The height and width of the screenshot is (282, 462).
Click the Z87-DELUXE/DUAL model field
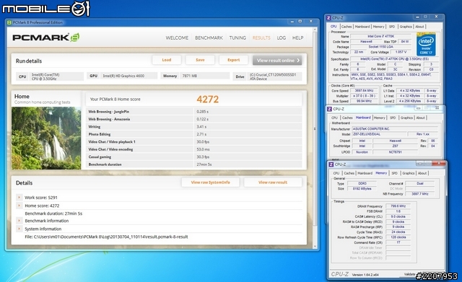tap(379, 134)
